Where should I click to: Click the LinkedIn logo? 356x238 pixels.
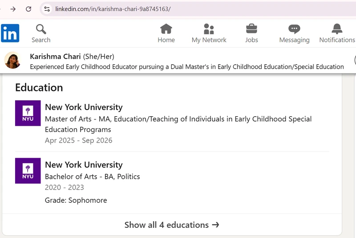tap(10, 33)
